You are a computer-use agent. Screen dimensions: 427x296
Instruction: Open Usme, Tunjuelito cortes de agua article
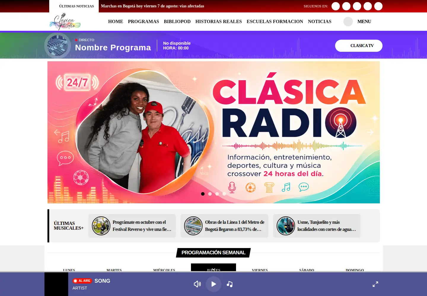[317, 226]
